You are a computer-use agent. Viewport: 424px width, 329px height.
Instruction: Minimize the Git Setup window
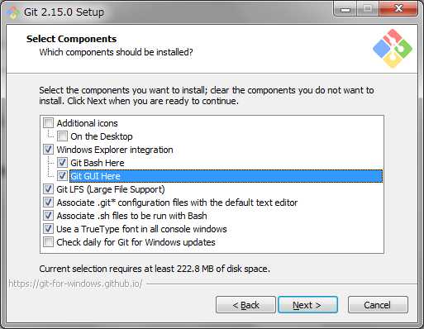click(345, 9)
